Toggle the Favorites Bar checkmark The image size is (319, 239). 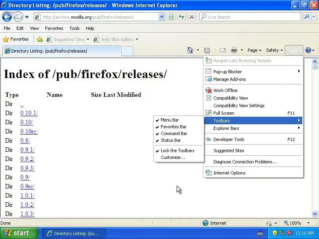pyautogui.click(x=178, y=127)
